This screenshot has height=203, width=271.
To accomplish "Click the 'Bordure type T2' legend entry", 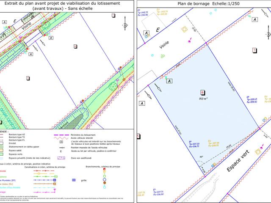I will pos(17,137).
